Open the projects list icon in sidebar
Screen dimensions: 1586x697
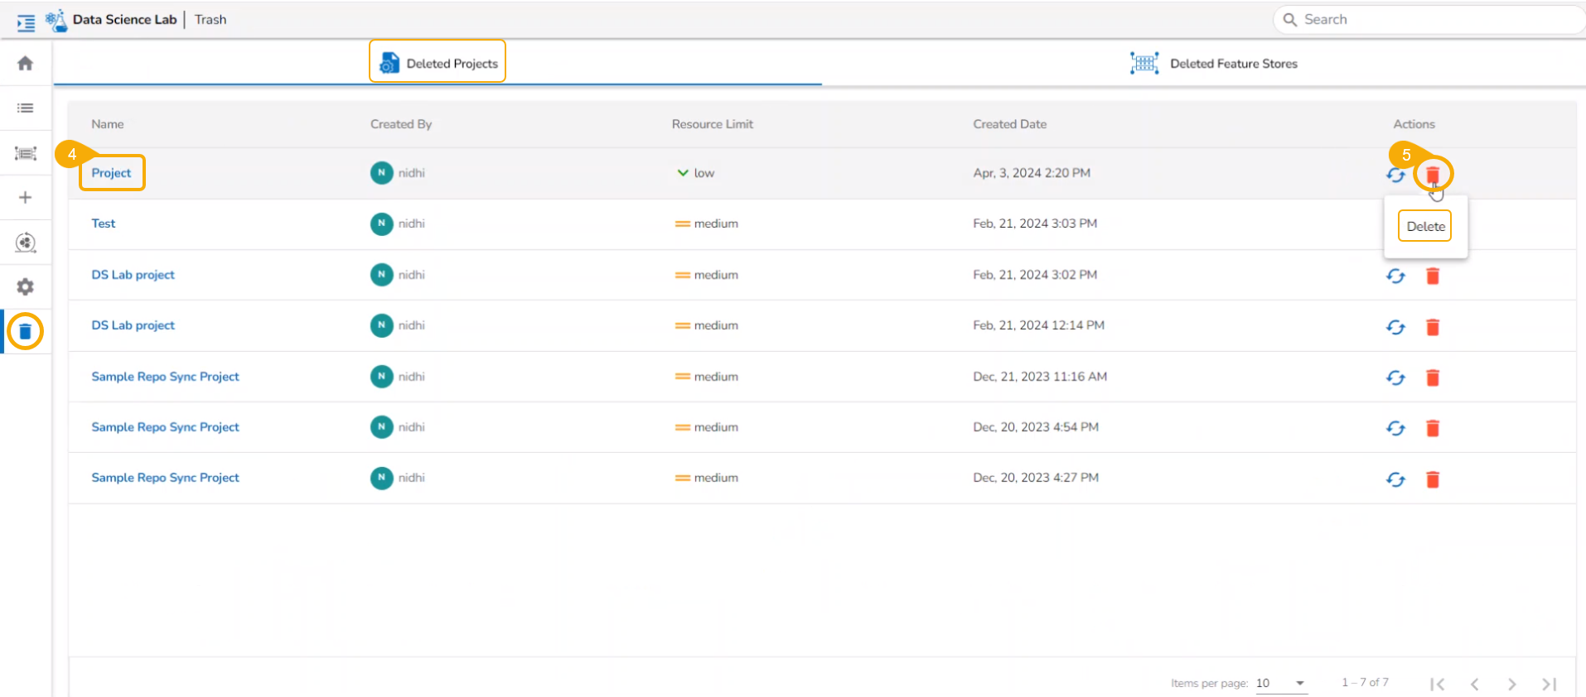coord(26,108)
